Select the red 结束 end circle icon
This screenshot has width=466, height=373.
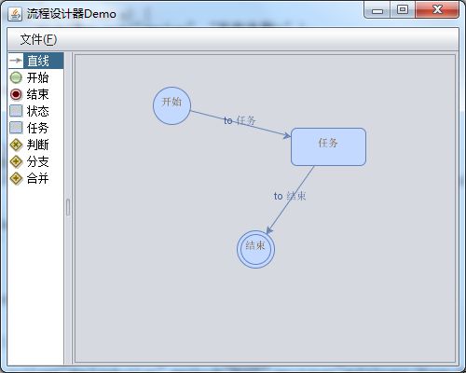16,94
